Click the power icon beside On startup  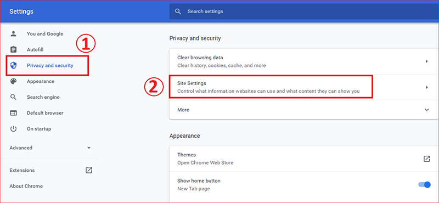(13, 129)
